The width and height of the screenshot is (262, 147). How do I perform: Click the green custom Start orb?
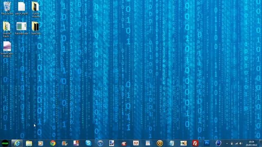point(5,143)
